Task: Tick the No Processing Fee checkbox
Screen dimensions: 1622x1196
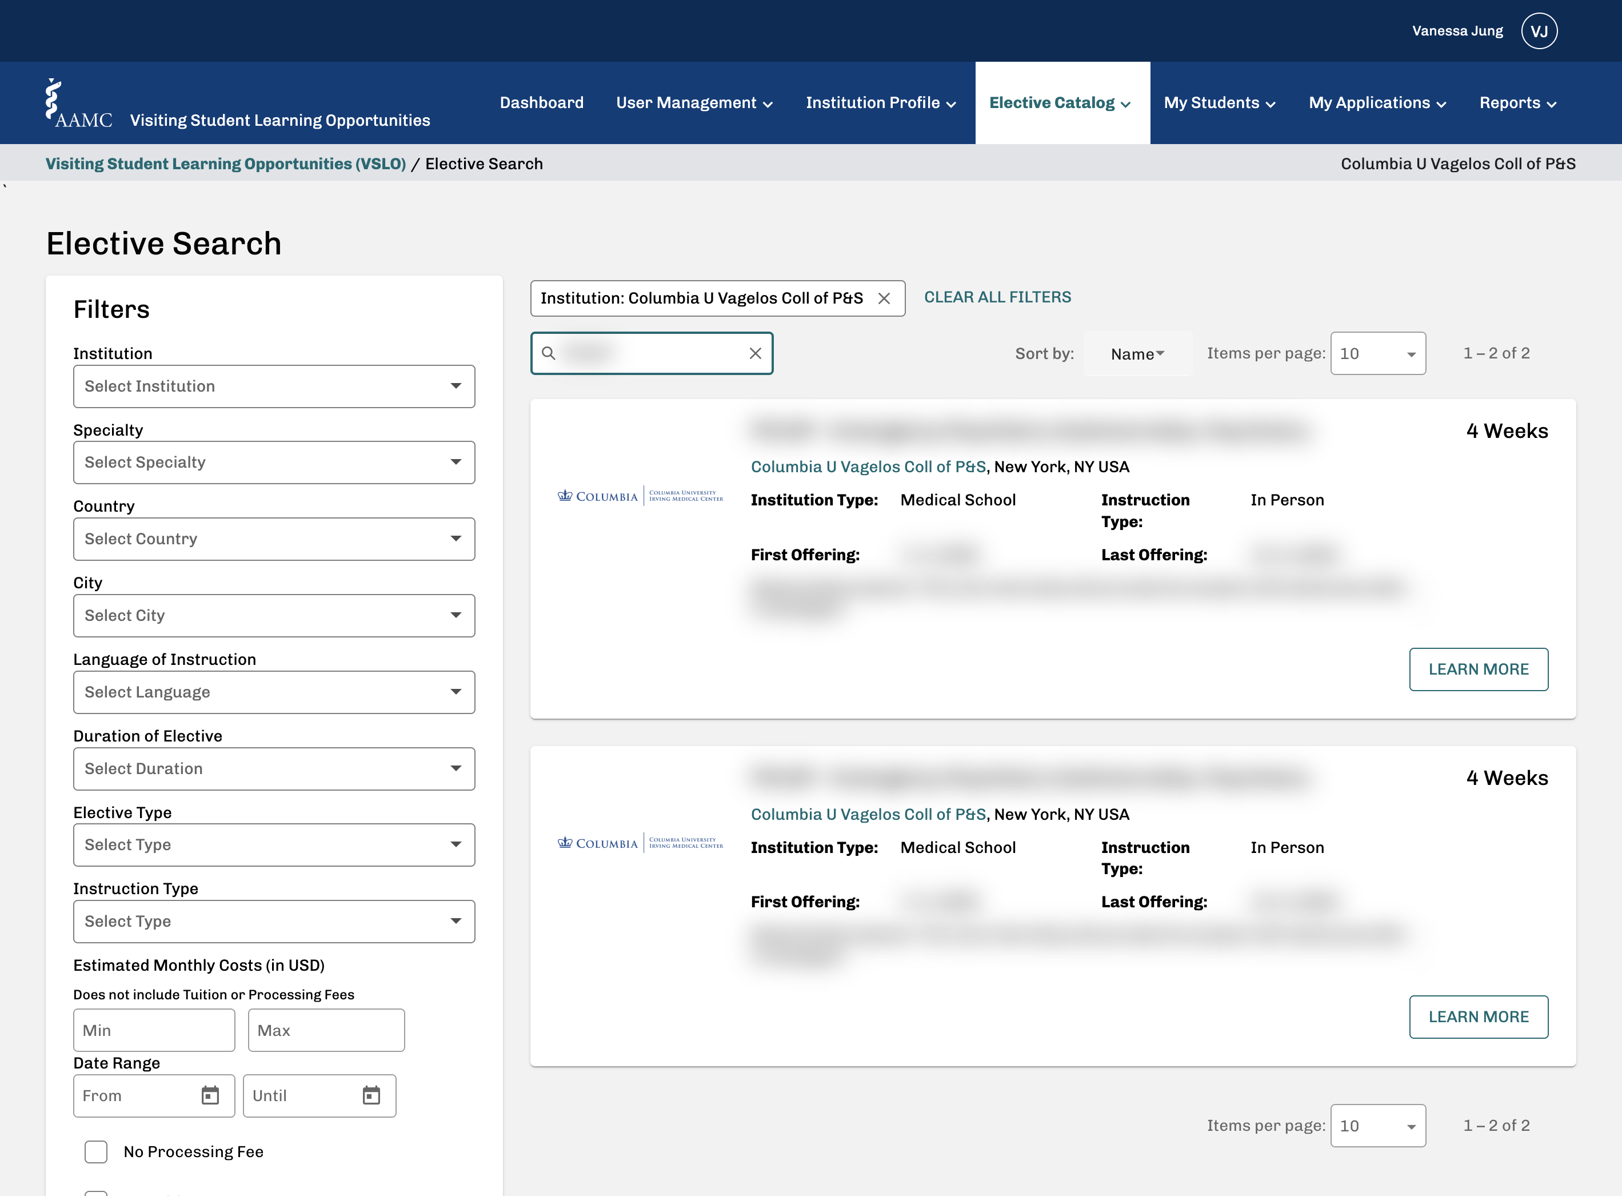Action: click(x=96, y=1152)
